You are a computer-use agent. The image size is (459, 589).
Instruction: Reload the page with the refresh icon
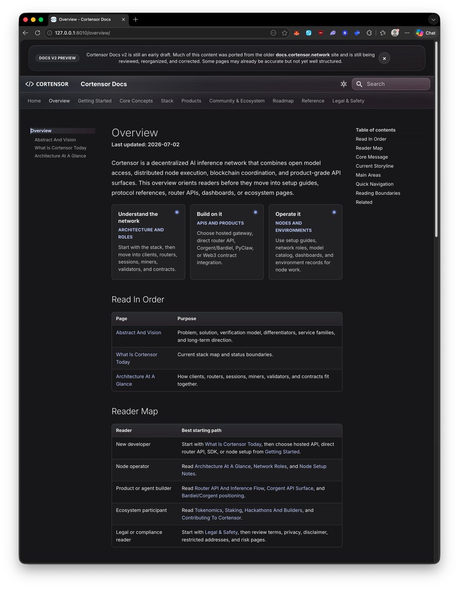37,33
